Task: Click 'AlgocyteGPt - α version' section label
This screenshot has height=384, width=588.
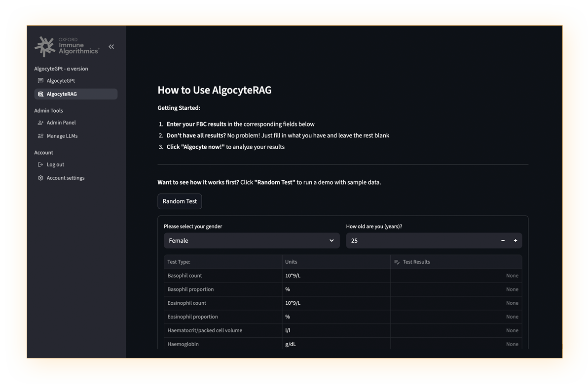Action: (x=61, y=69)
